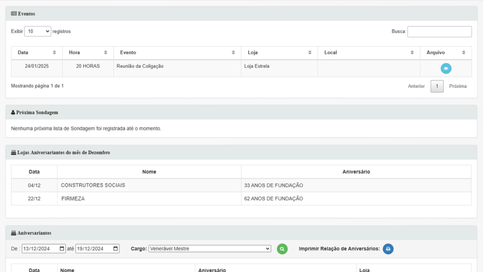Viewport: 483px width, 272px height.
Task: Sort events by Evento column arrows
Action: pos(233,53)
